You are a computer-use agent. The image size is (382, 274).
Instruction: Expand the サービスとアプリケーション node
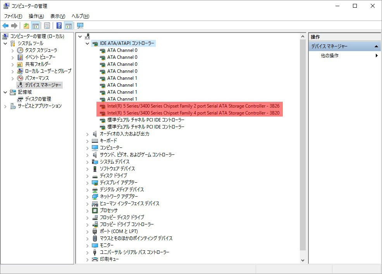click(x=5, y=106)
